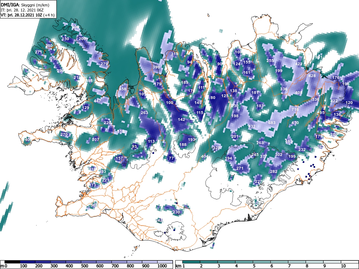Click the map value "519"

pos(121,131)
